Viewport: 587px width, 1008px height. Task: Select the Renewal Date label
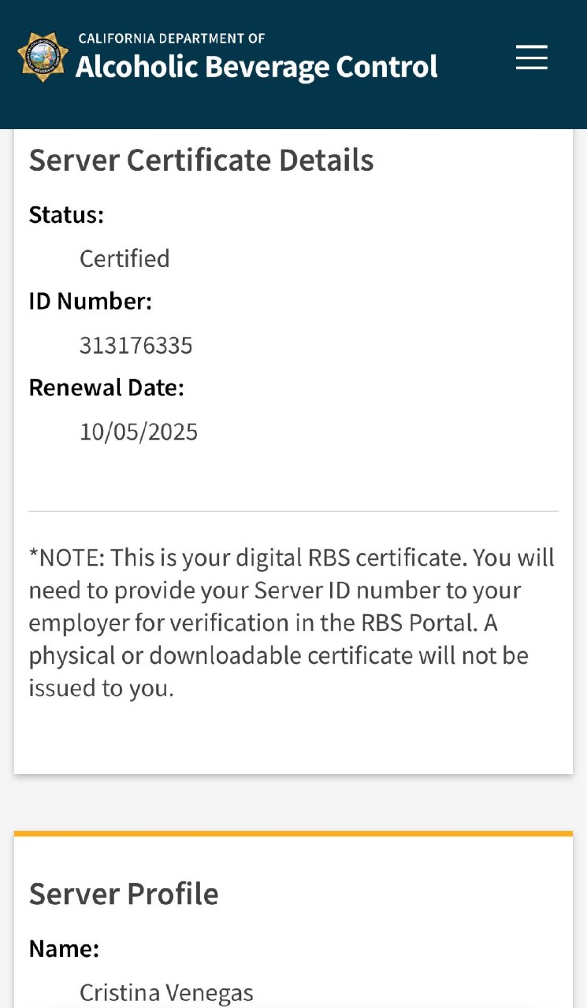(x=106, y=387)
